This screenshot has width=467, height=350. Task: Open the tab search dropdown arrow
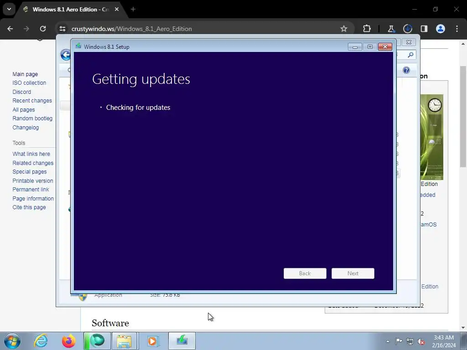9,9
